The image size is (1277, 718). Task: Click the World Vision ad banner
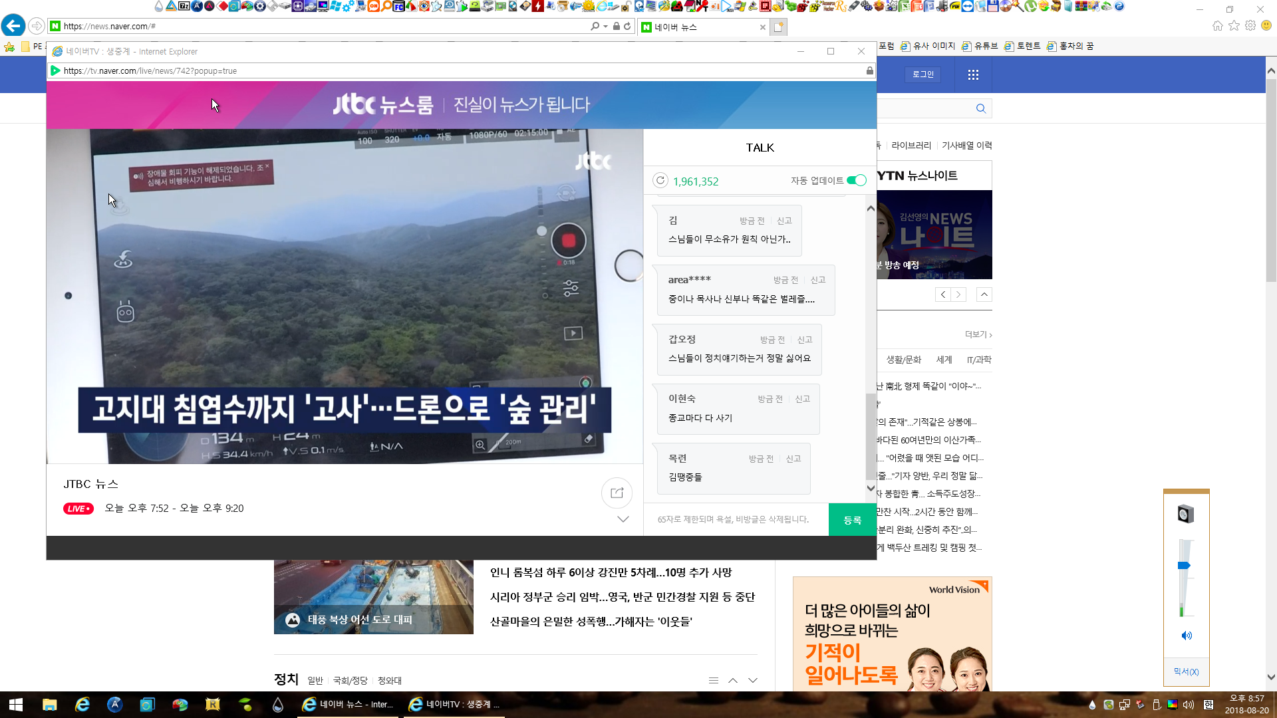click(893, 634)
